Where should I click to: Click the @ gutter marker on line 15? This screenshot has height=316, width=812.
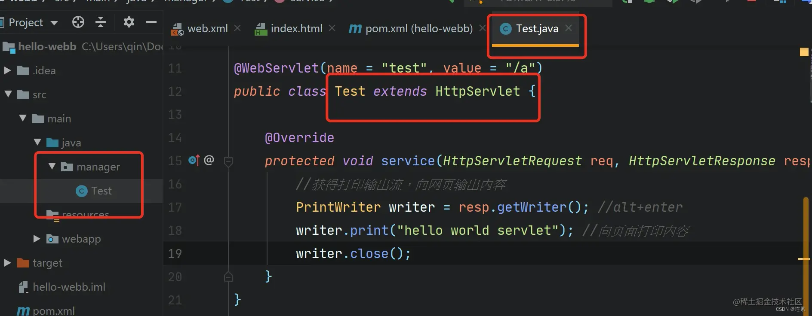tap(209, 160)
